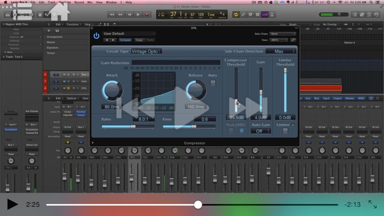
Task: Expand the Track: Tom 2 inspector section
Action: click(4, 57)
